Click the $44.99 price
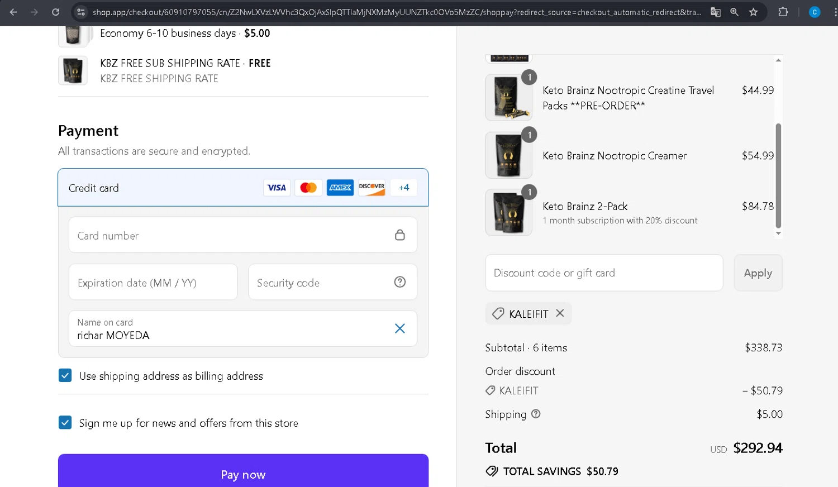 (758, 90)
